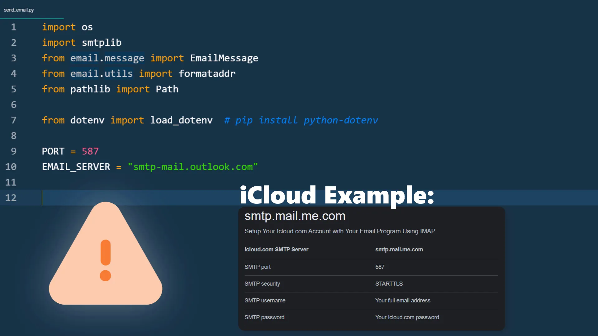Click line number 1 beside import os

pos(13,27)
